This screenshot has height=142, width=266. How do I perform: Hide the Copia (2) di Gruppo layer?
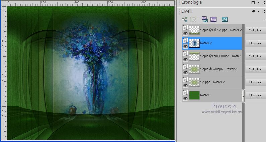tap(185, 33)
